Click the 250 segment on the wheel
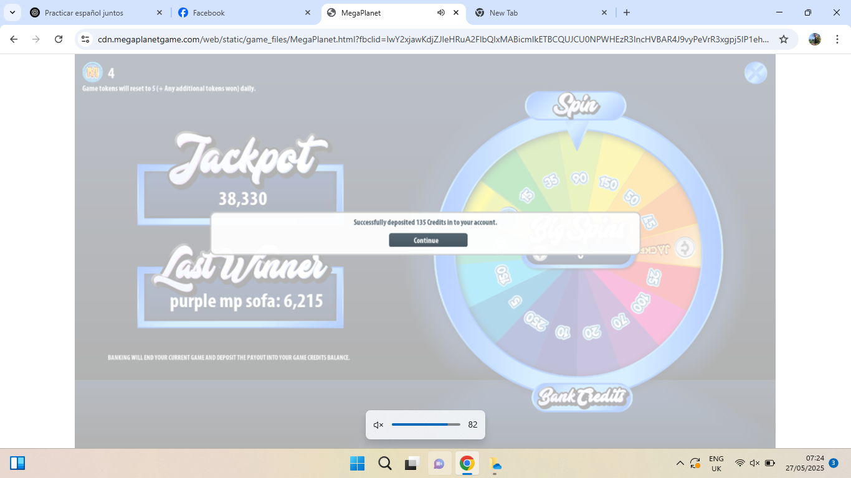Image resolution: width=851 pixels, height=478 pixels. tap(536, 321)
